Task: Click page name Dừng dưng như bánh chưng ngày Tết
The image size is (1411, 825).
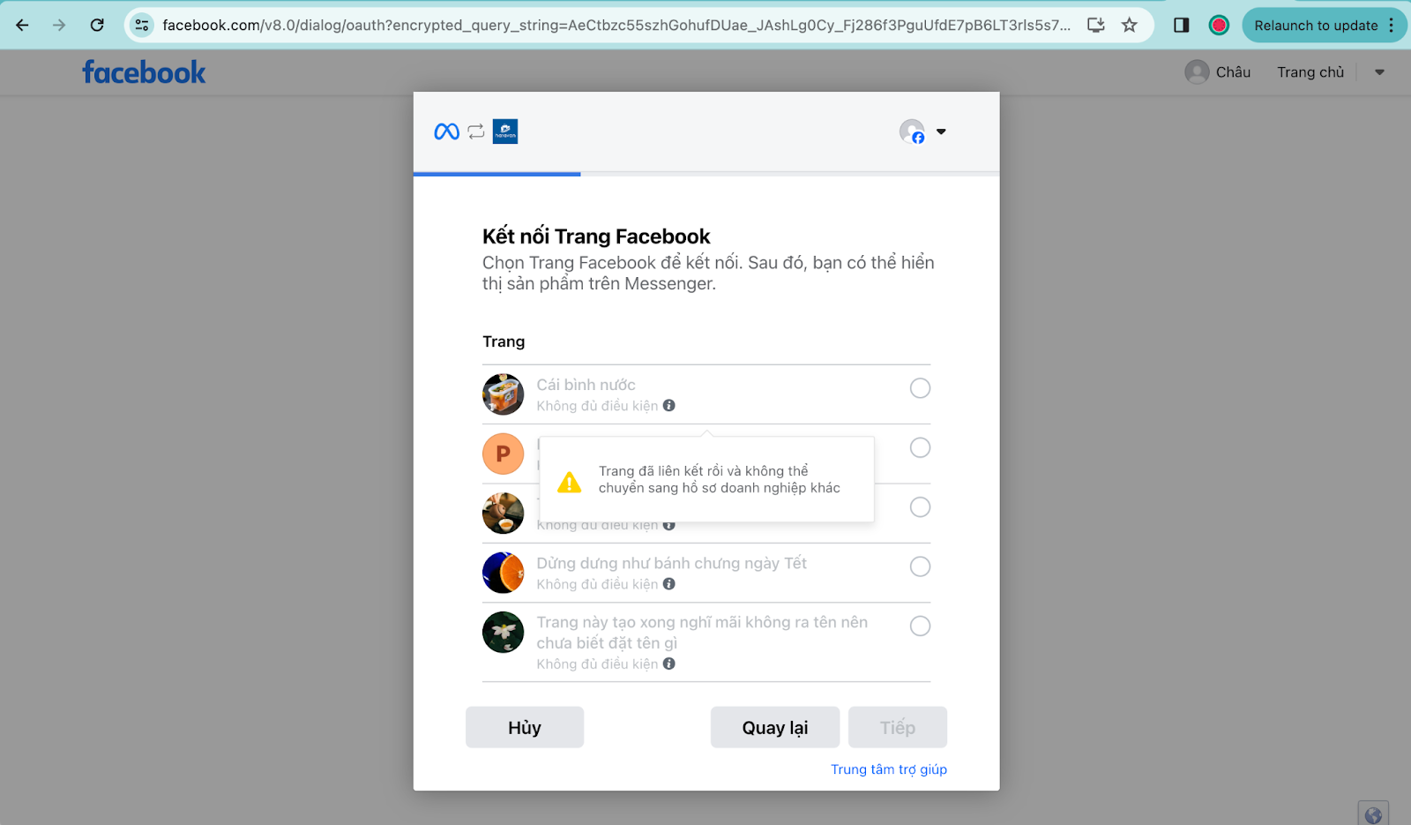Action: pyautogui.click(x=671, y=563)
